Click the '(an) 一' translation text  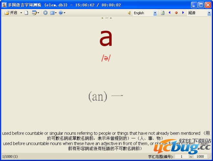[x=106, y=96]
